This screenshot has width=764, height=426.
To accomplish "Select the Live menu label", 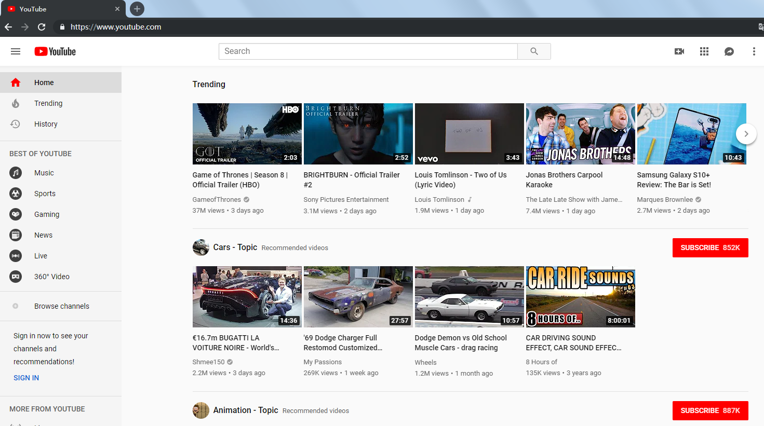I will point(41,256).
